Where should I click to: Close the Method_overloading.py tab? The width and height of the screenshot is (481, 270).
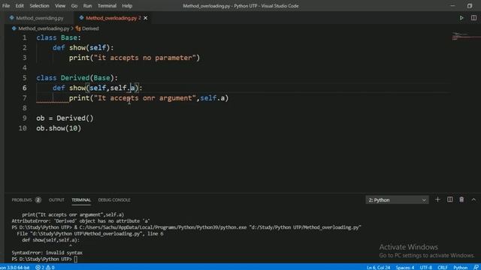point(145,18)
